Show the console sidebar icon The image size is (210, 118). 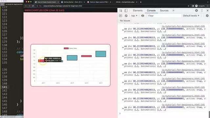[121, 16]
